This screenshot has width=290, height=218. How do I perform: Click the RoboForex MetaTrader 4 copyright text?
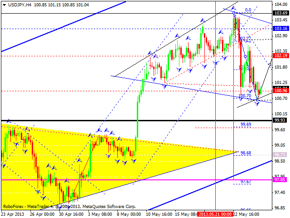click(69, 206)
